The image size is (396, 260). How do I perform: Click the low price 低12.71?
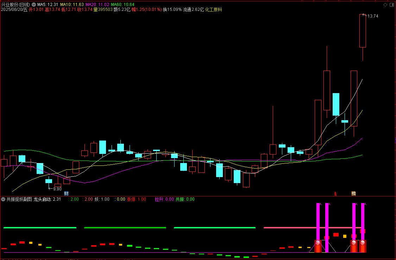click(68, 9)
